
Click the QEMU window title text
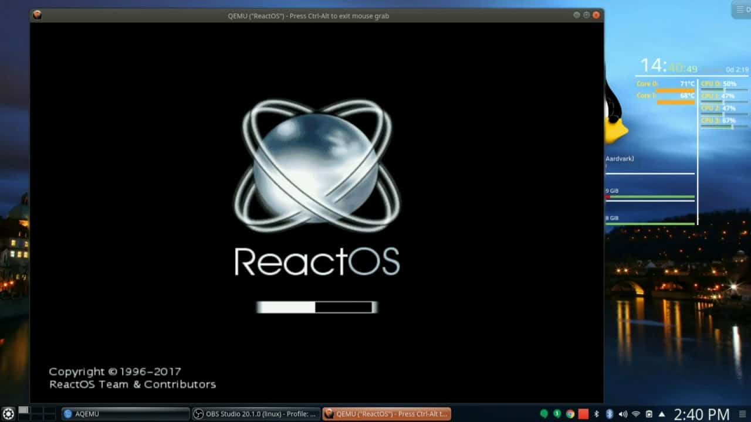pyautogui.click(x=308, y=16)
